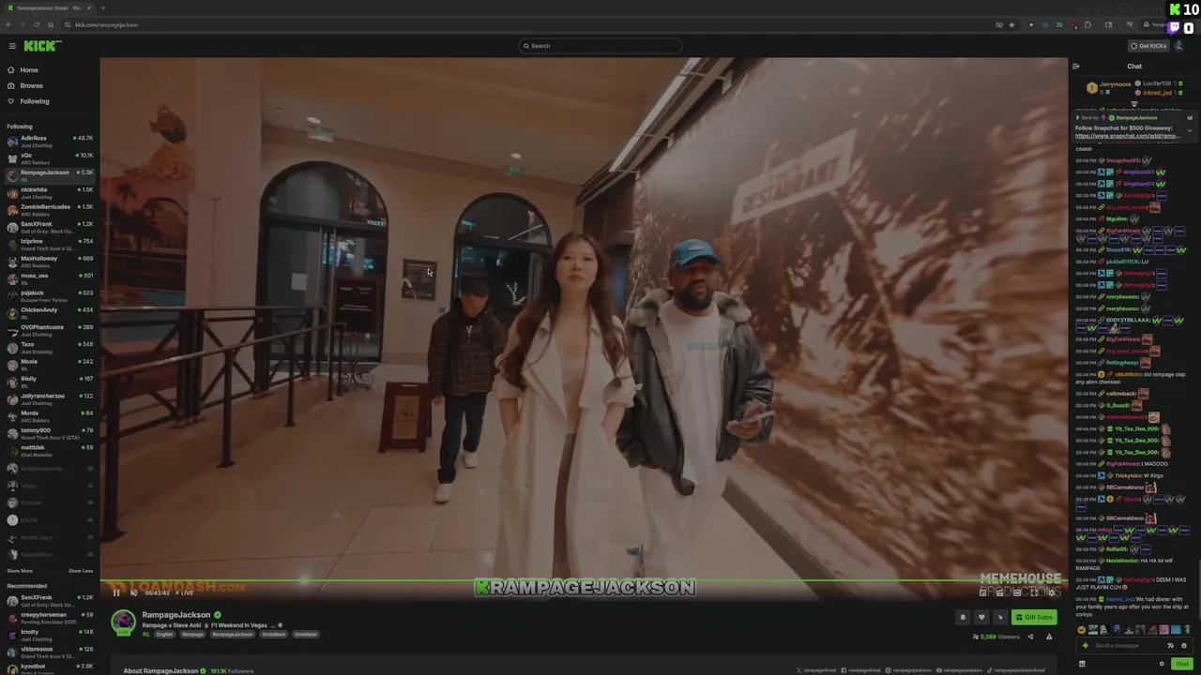1201x675 pixels.
Task: Click the IRL category link
Action: 146,635
